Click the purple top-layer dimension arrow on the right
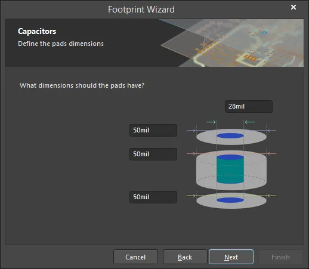 271,131
